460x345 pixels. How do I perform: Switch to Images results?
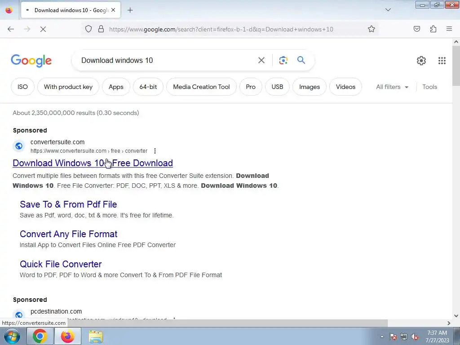tap(310, 87)
